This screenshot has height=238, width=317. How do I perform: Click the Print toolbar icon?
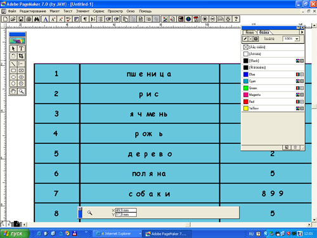[29, 19]
